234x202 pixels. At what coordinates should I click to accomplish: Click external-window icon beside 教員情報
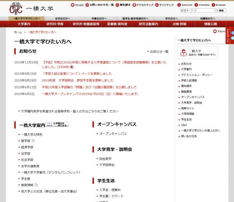[x=36, y=185]
